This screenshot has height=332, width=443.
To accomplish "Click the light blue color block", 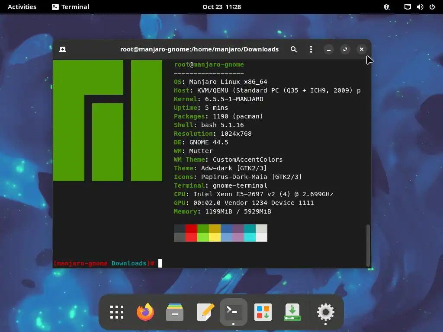I will coord(226,237).
